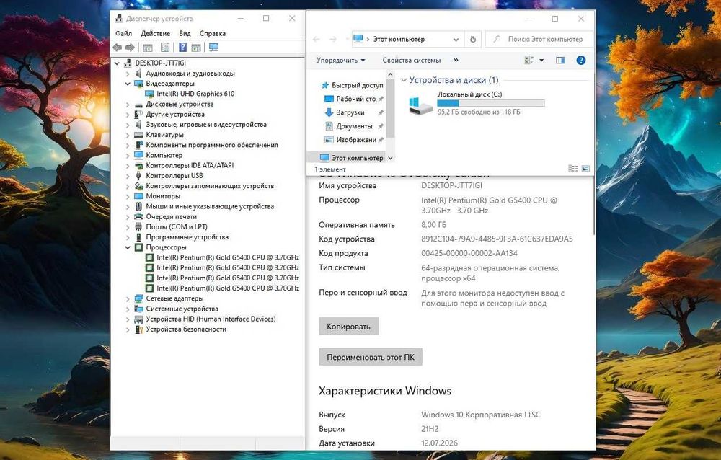
Task: Expand Системные устройства category
Action: pyautogui.click(x=128, y=309)
